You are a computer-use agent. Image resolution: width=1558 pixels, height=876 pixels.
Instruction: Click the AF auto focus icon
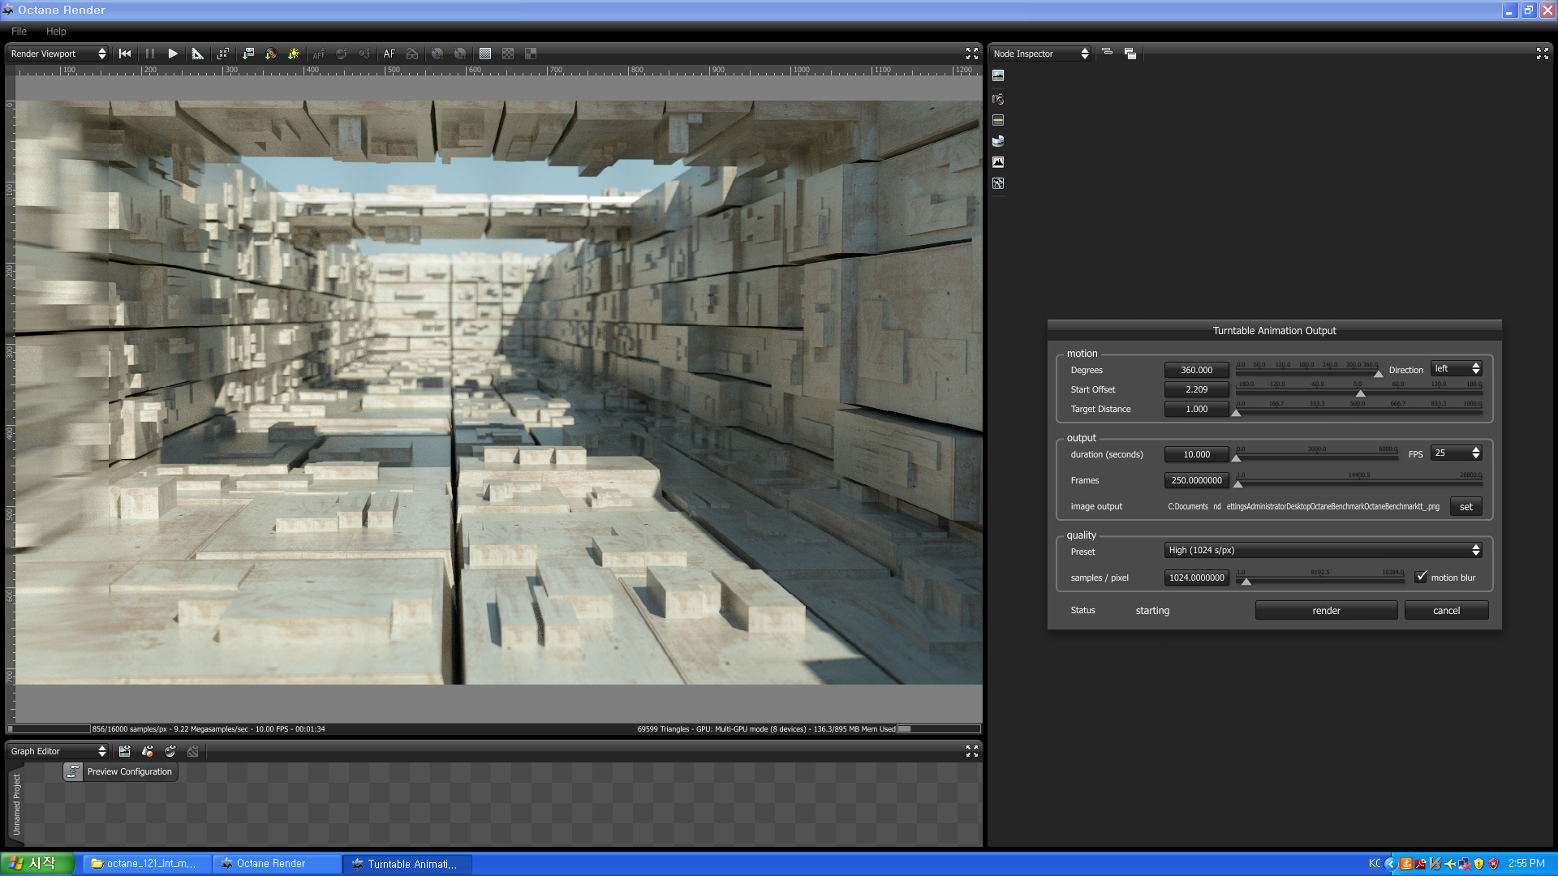click(x=389, y=54)
